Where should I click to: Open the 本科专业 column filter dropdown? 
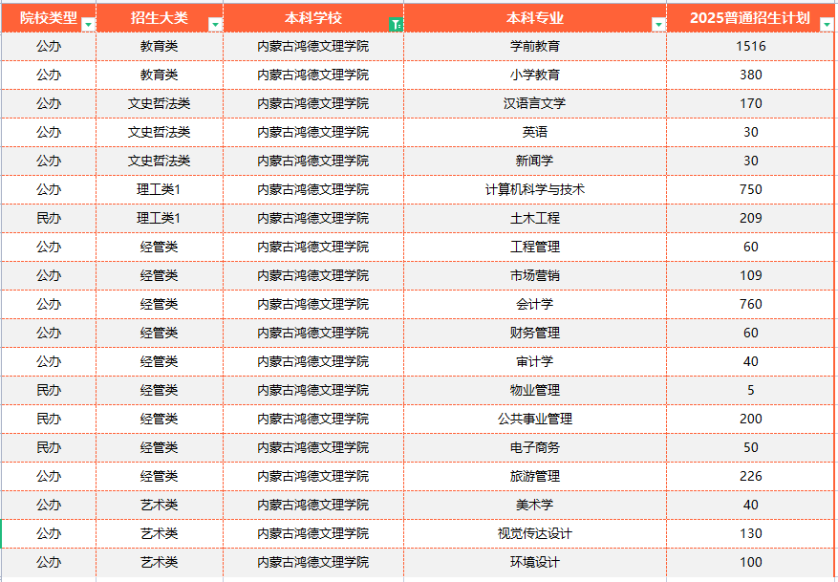(658, 25)
